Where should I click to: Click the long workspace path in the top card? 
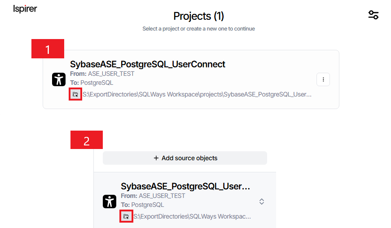[x=197, y=95]
